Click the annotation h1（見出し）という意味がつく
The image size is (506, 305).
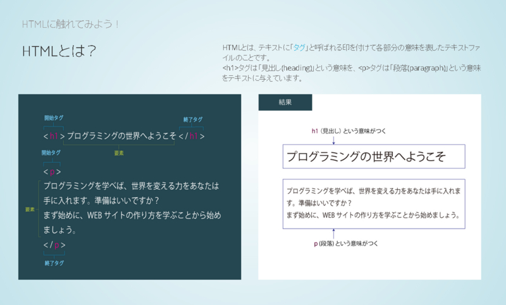(349, 131)
